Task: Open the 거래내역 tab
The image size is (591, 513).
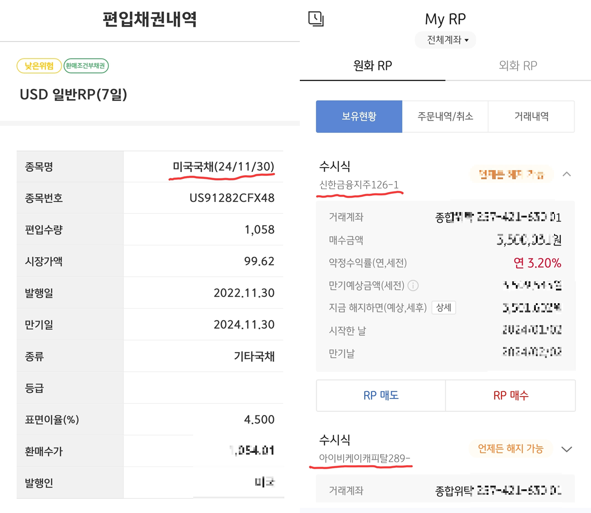Action: click(x=531, y=116)
